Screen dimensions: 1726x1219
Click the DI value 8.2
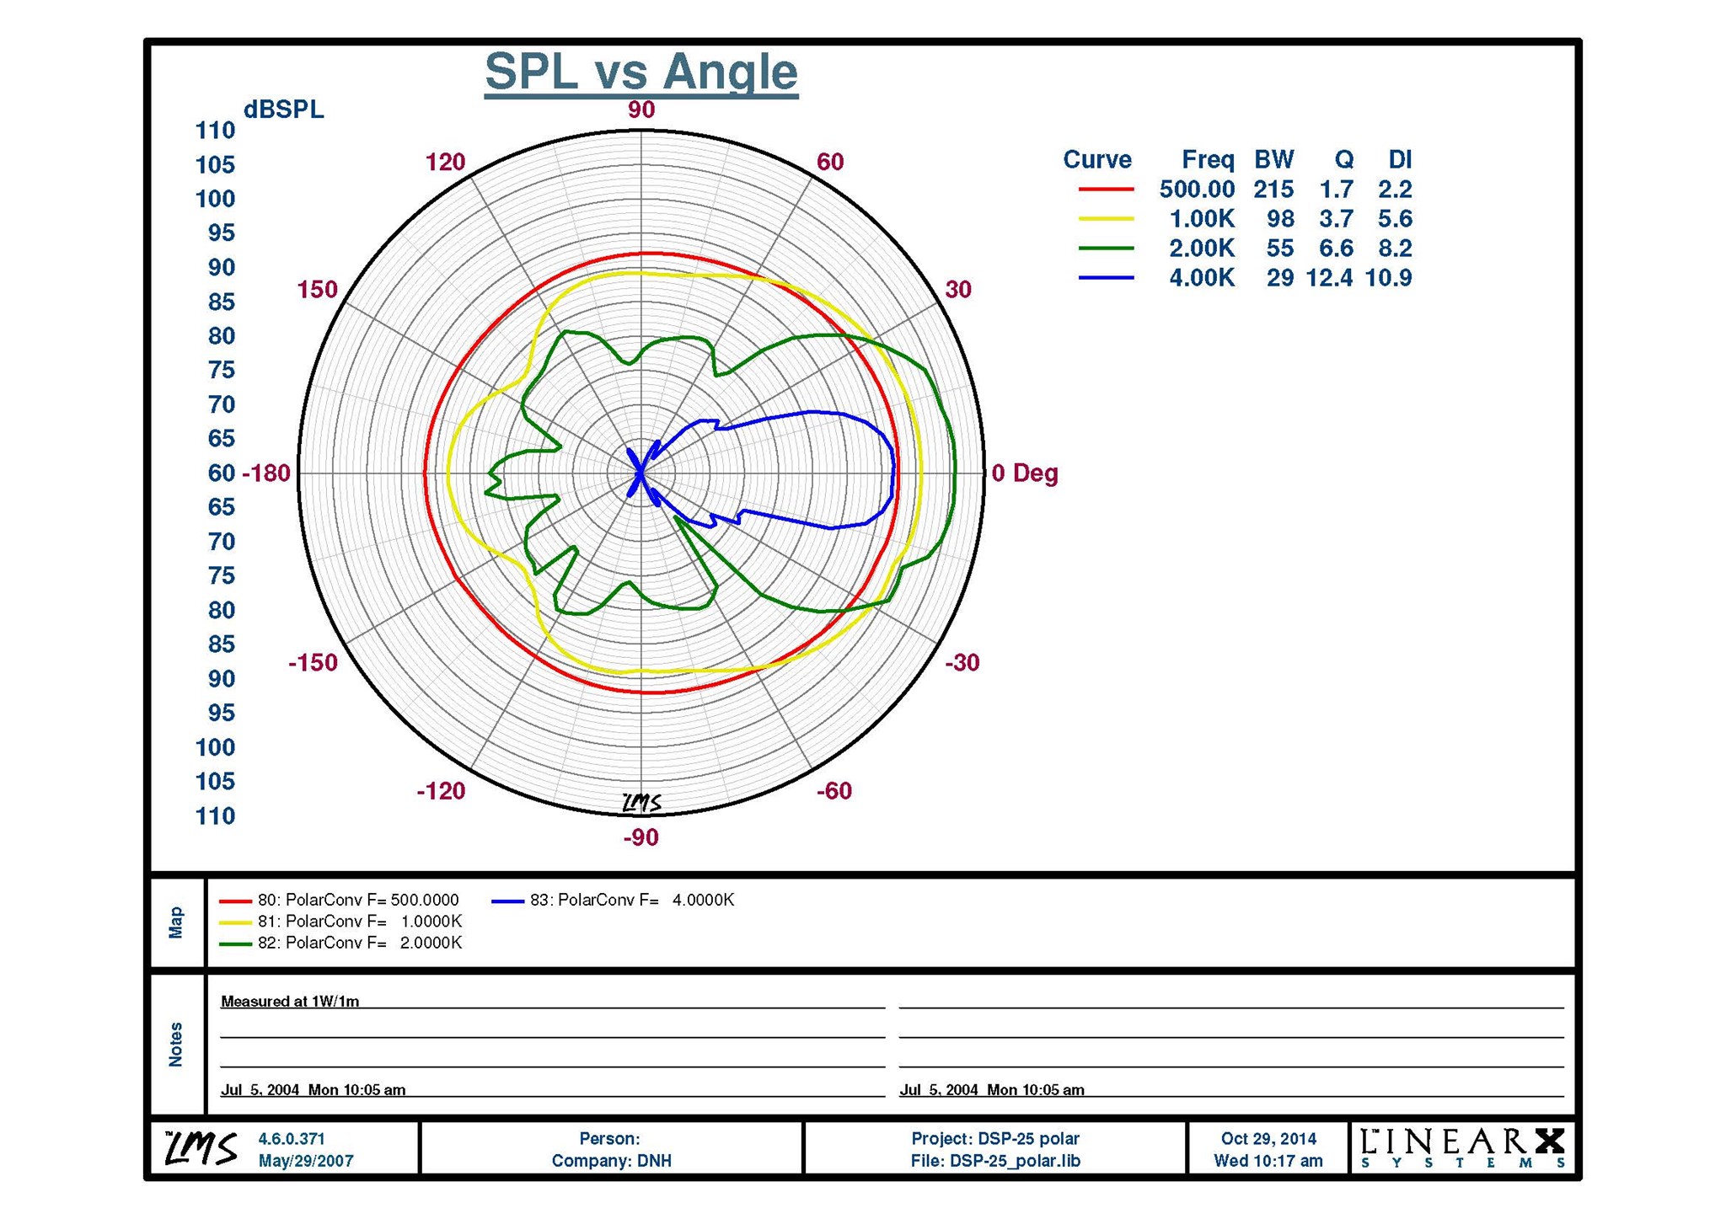[x=1396, y=249]
